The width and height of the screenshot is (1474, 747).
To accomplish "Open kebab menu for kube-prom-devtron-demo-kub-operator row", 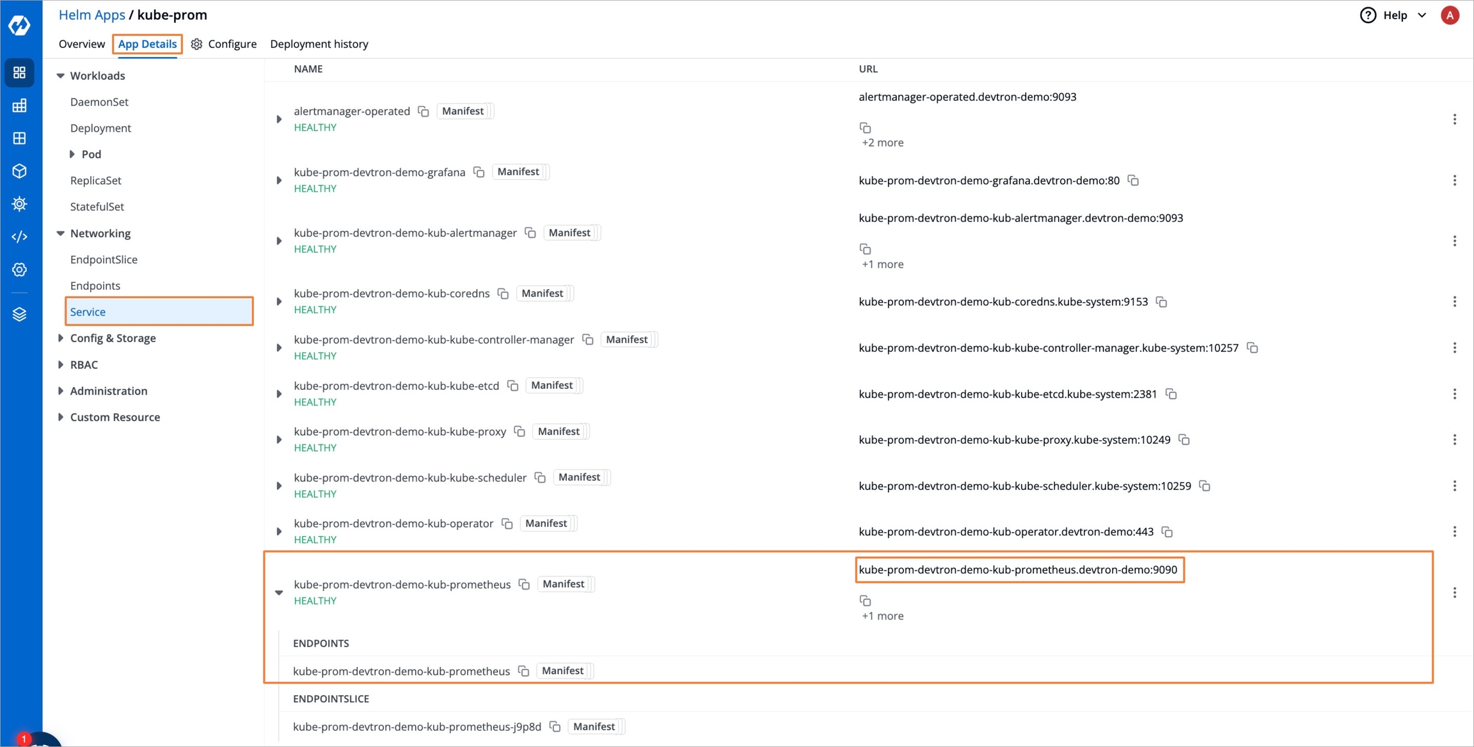I will tap(1454, 531).
